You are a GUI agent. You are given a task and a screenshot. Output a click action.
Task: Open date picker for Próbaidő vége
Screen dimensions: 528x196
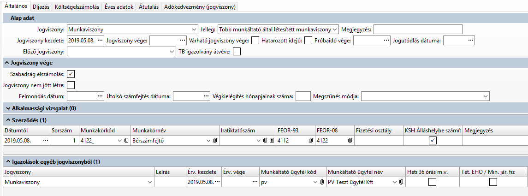tap(386, 41)
